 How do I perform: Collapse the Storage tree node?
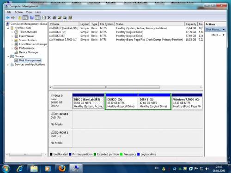point(8,57)
